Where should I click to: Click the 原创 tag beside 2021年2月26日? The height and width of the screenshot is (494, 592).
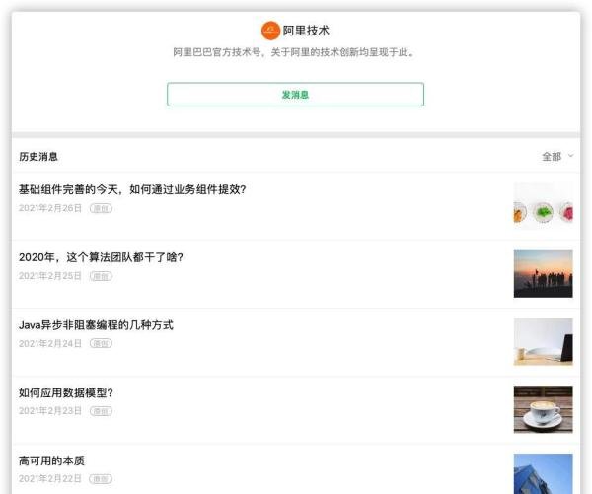(x=101, y=208)
